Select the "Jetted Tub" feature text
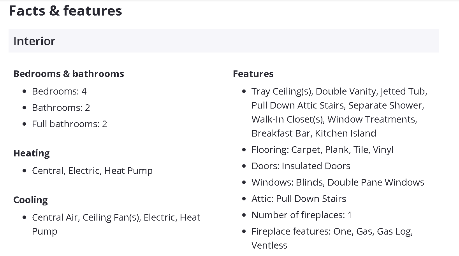The width and height of the screenshot is (459, 256). tap(403, 91)
